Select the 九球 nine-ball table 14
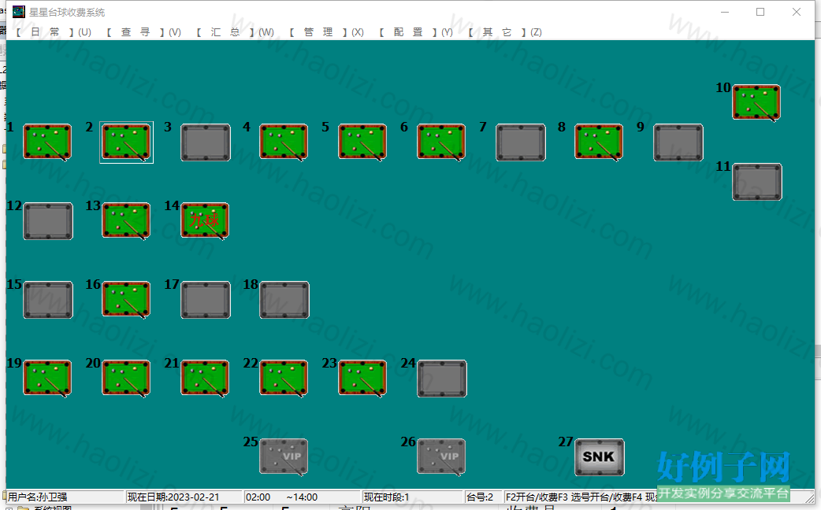This screenshot has width=821, height=510. click(x=205, y=221)
